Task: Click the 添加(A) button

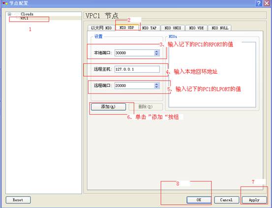Action: pos(108,107)
